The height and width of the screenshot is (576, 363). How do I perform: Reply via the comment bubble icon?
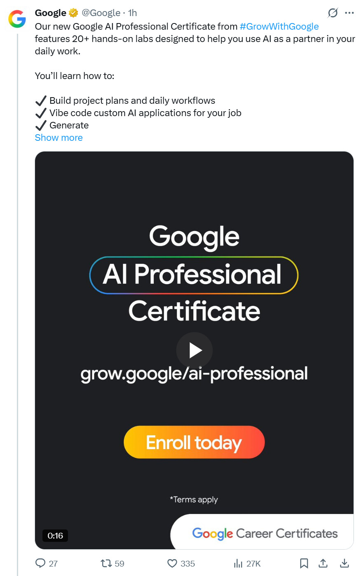pyautogui.click(x=40, y=563)
